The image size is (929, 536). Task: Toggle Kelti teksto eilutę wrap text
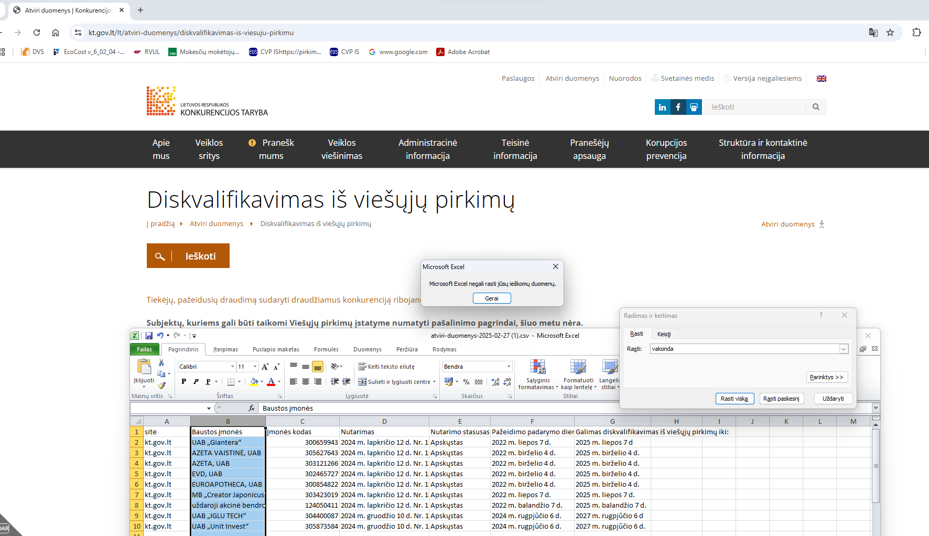point(386,367)
